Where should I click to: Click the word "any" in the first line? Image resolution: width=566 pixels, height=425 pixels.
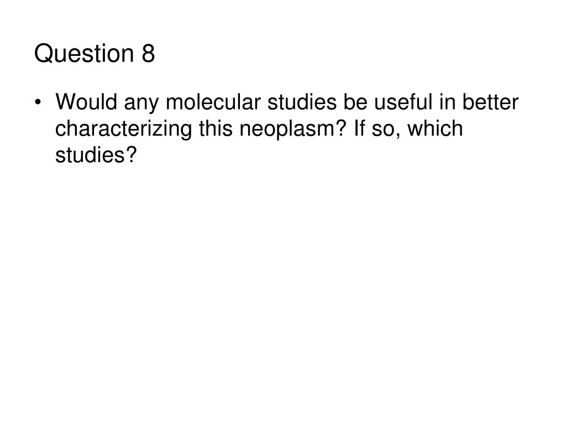pyautogui.click(x=141, y=104)
